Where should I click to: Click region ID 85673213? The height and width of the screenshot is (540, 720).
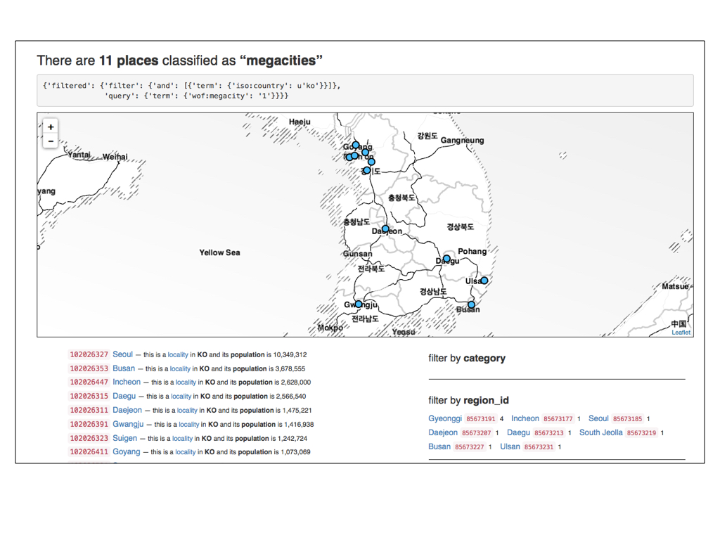pos(548,432)
